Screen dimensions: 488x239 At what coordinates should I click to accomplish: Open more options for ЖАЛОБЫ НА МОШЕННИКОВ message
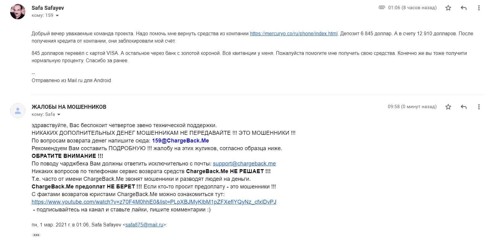(479, 107)
